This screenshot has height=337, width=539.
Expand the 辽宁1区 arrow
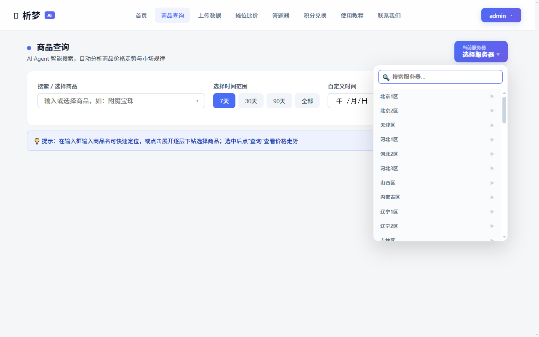[492, 212]
